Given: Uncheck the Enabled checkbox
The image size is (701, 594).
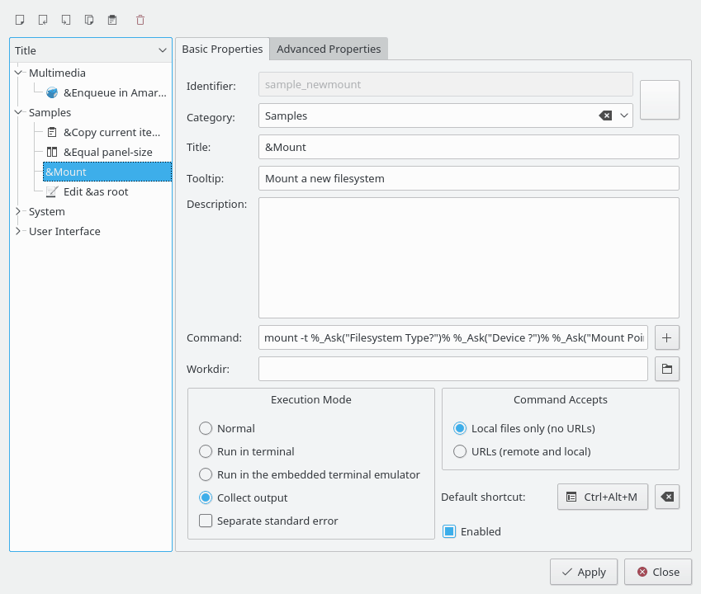Looking at the screenshot, I should click(449, 532).
